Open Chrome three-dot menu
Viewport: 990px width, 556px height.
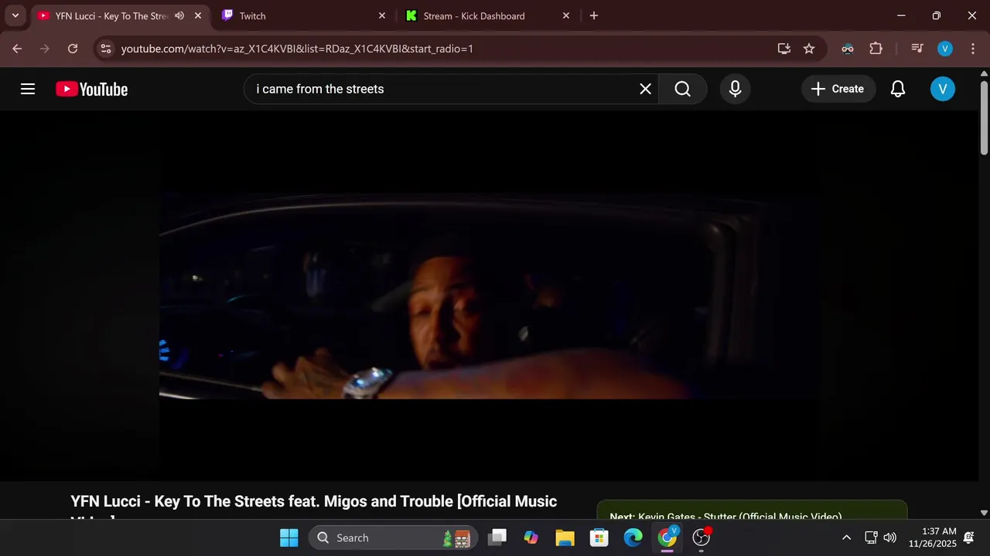coord(972,49)
